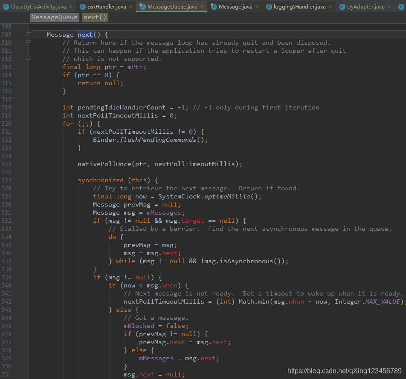Close the logging\Handler.java tab
This screenshot has height=379, width=406.
[x=331, y=7]
